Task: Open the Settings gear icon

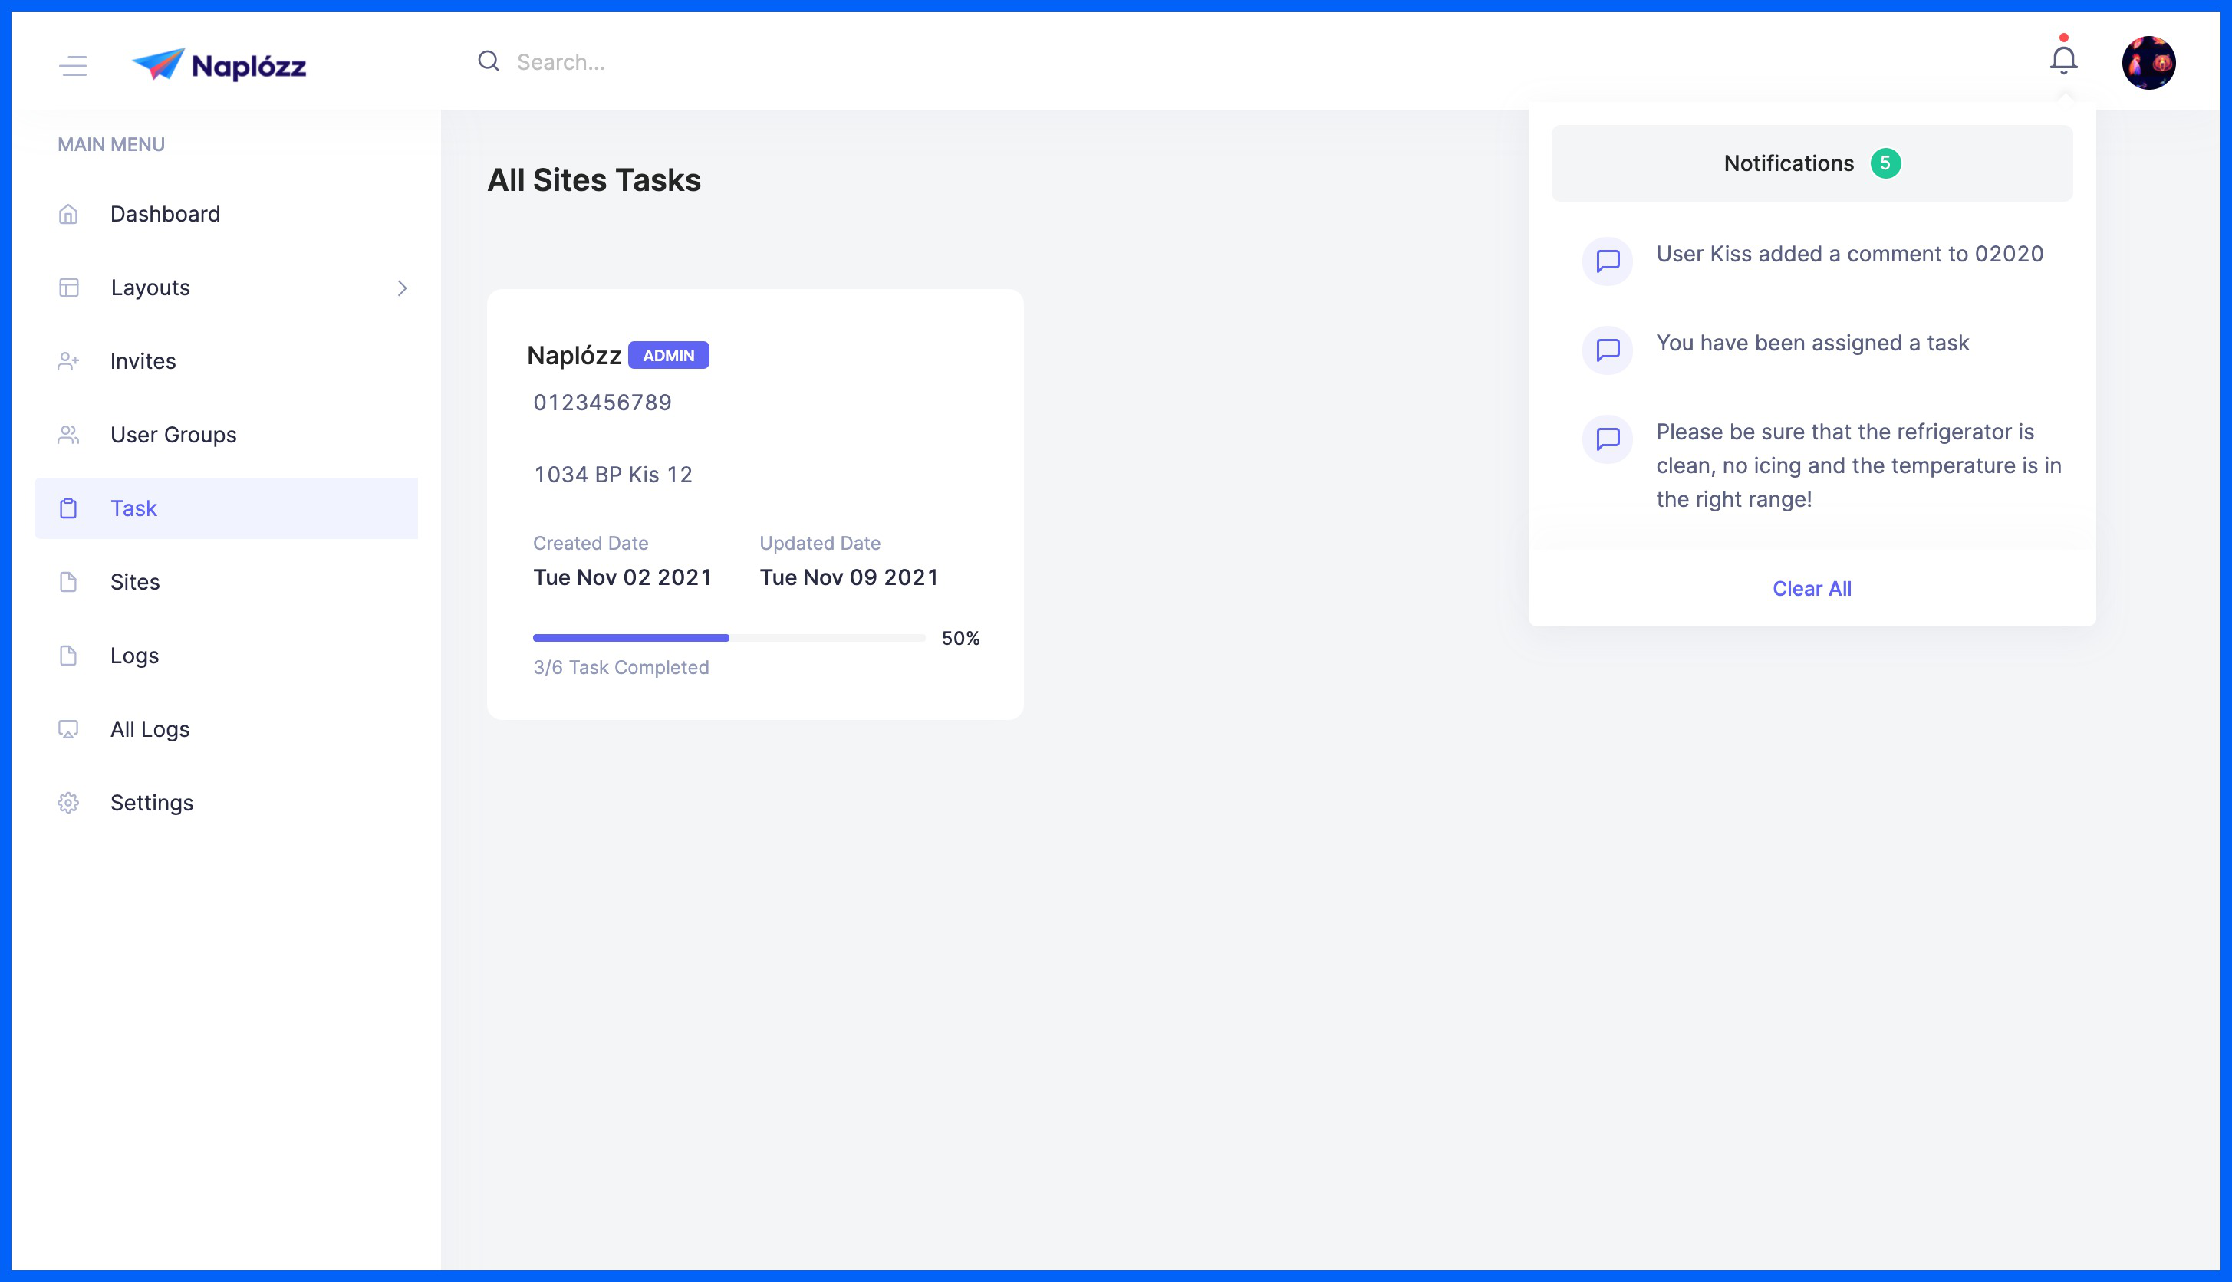Action: [x=69, y=803]
